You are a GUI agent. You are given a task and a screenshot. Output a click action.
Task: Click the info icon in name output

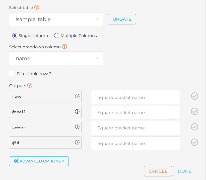(77, 96)
